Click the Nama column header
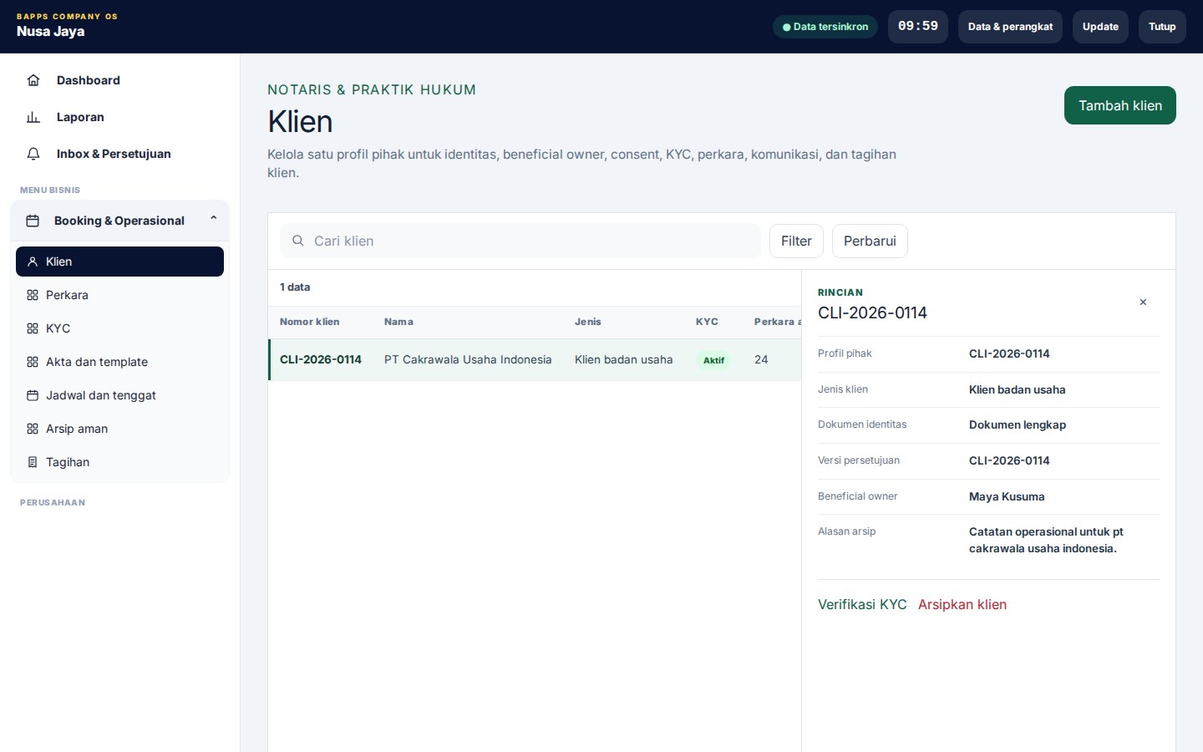This screenshot has width=1203, height=752. (x=398, y=322)
